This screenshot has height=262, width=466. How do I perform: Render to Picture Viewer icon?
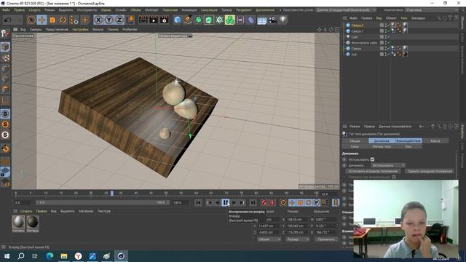(x=154, y=20)
